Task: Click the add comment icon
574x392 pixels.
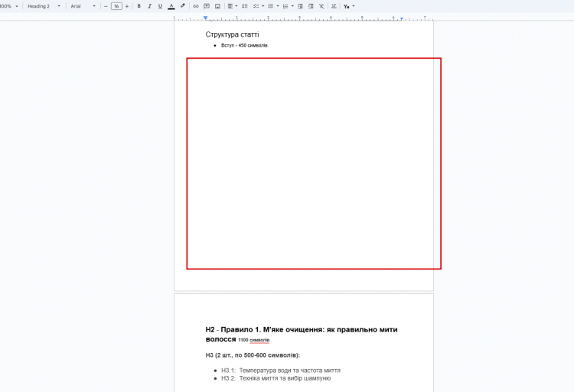Action: click(x=207, y=6)
